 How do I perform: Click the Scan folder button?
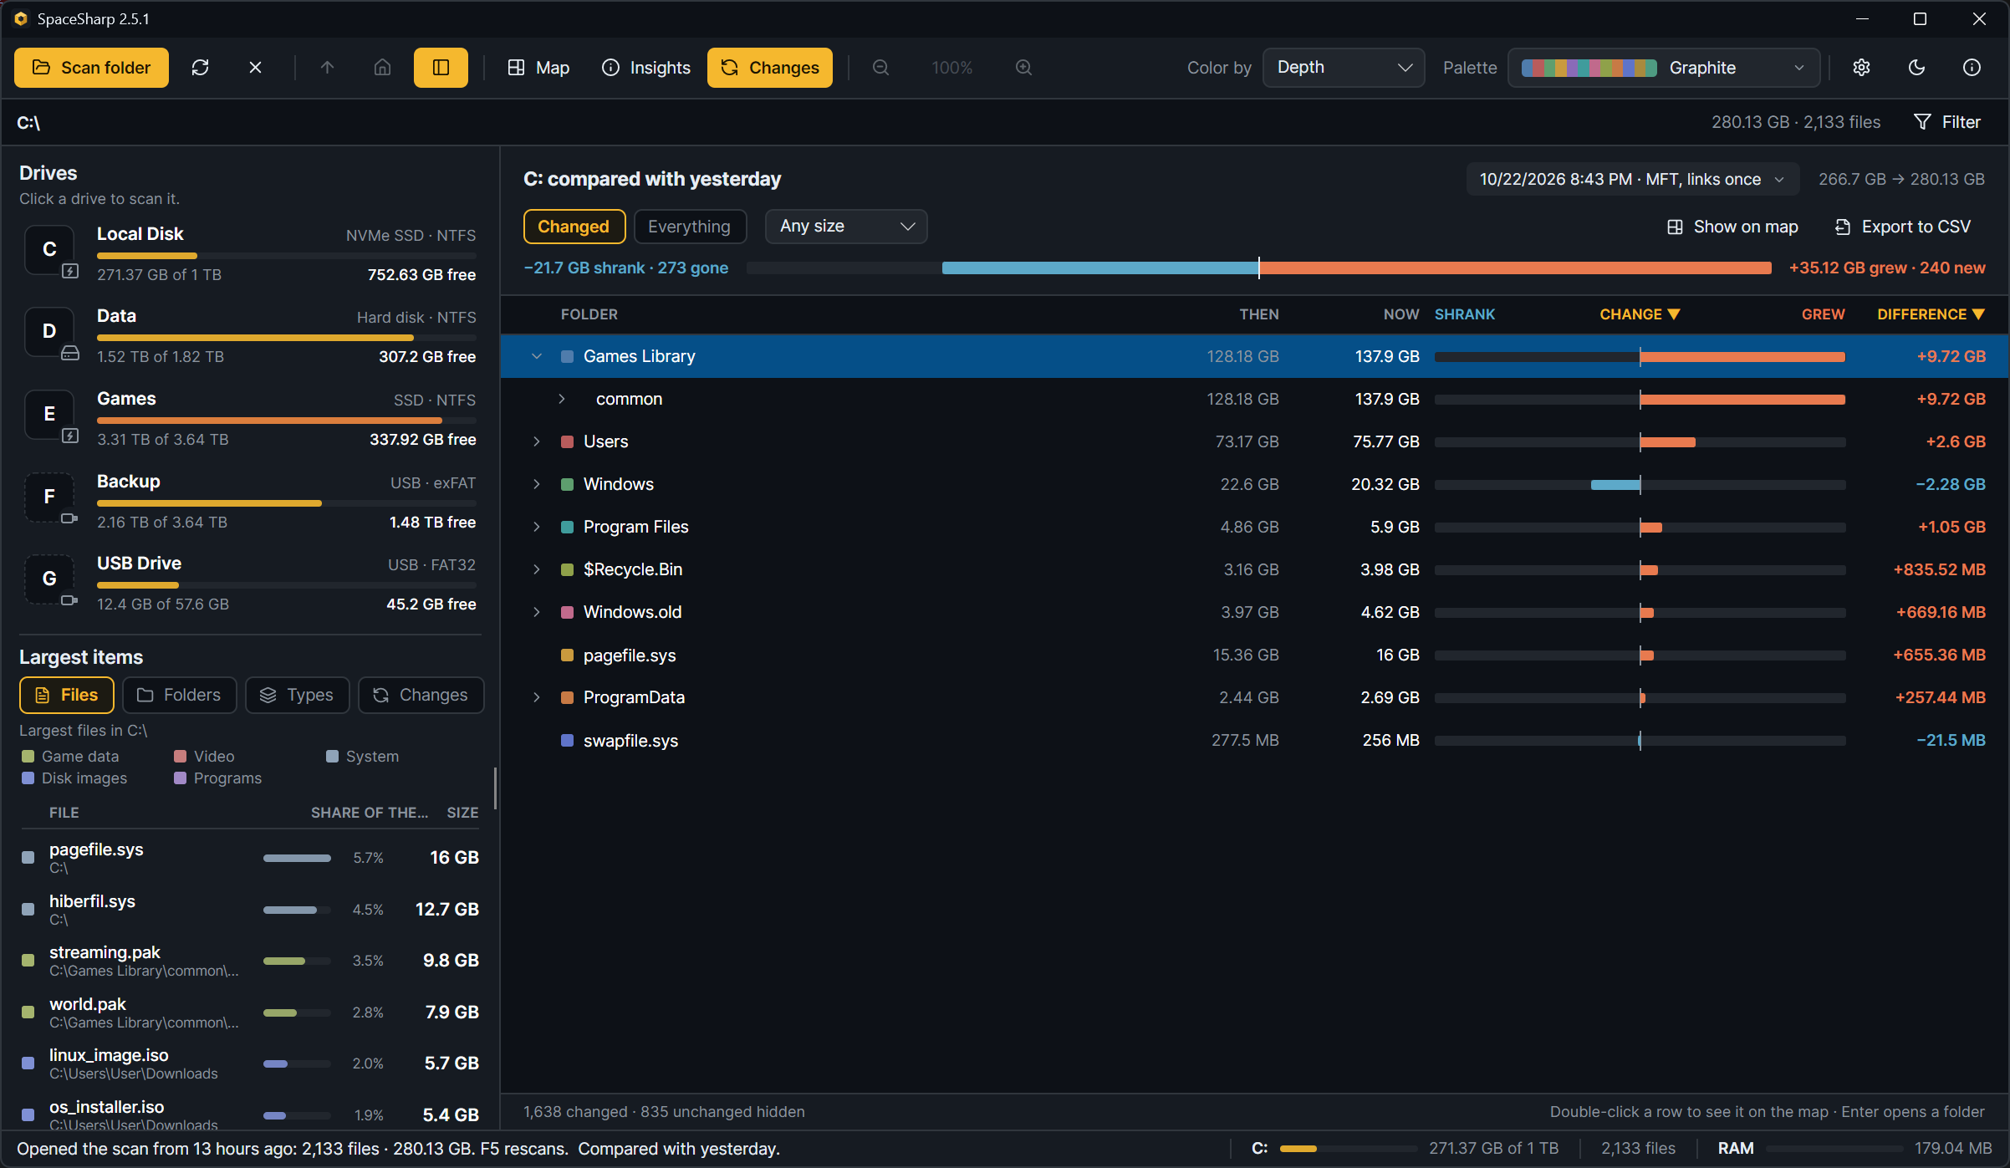[91, 68]
